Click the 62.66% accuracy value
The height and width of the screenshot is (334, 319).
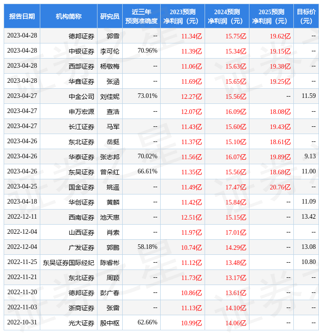click(x=147, y=322)
